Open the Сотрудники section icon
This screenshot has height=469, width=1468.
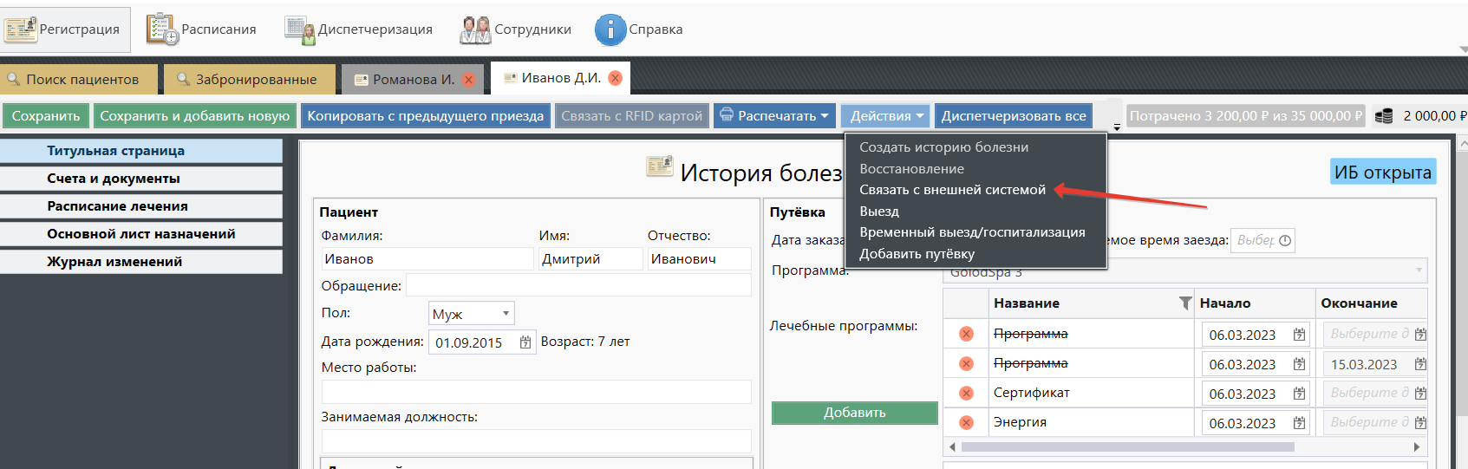(475, 29)
